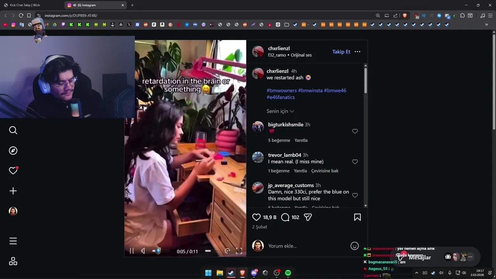Viewport: 496px width, 279px height.
Task: Open the X bookmark
Action: (129, 24)
